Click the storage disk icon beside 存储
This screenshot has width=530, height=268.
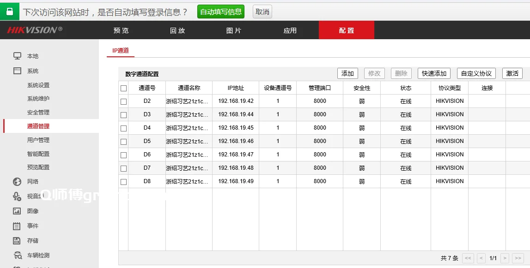(17, 241)
